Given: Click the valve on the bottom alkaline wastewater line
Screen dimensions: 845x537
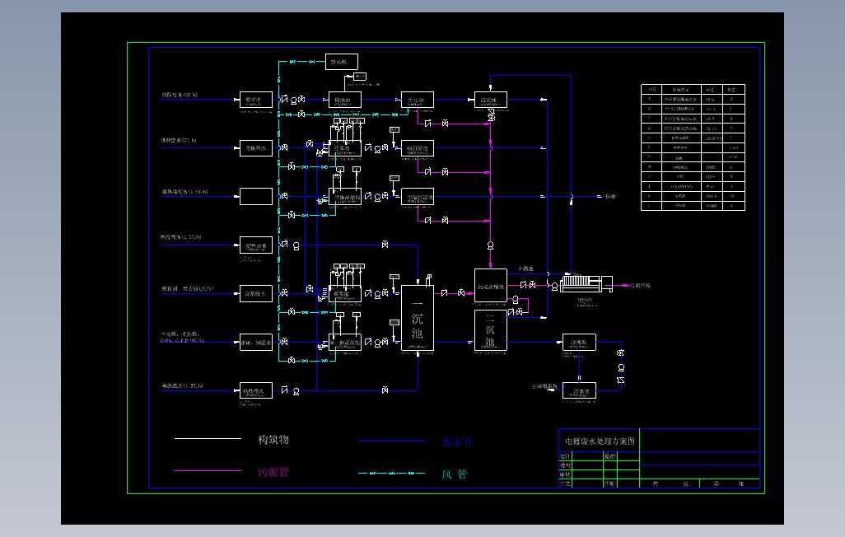Looking at the screenshot, I should (x=385, y=390).
